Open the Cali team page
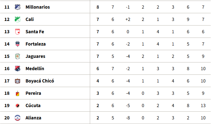The height and width of the screenshot is (124, 211). (30, 19)
